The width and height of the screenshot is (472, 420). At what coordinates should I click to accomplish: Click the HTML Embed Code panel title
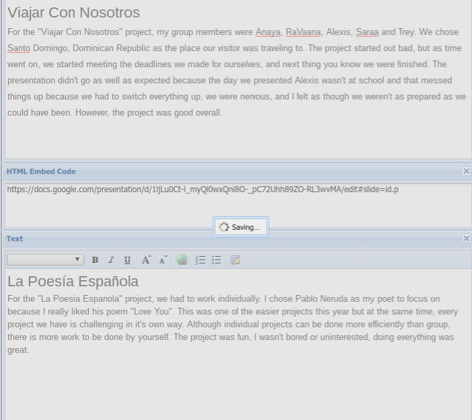pyautogui.click(x=41, y=171)
